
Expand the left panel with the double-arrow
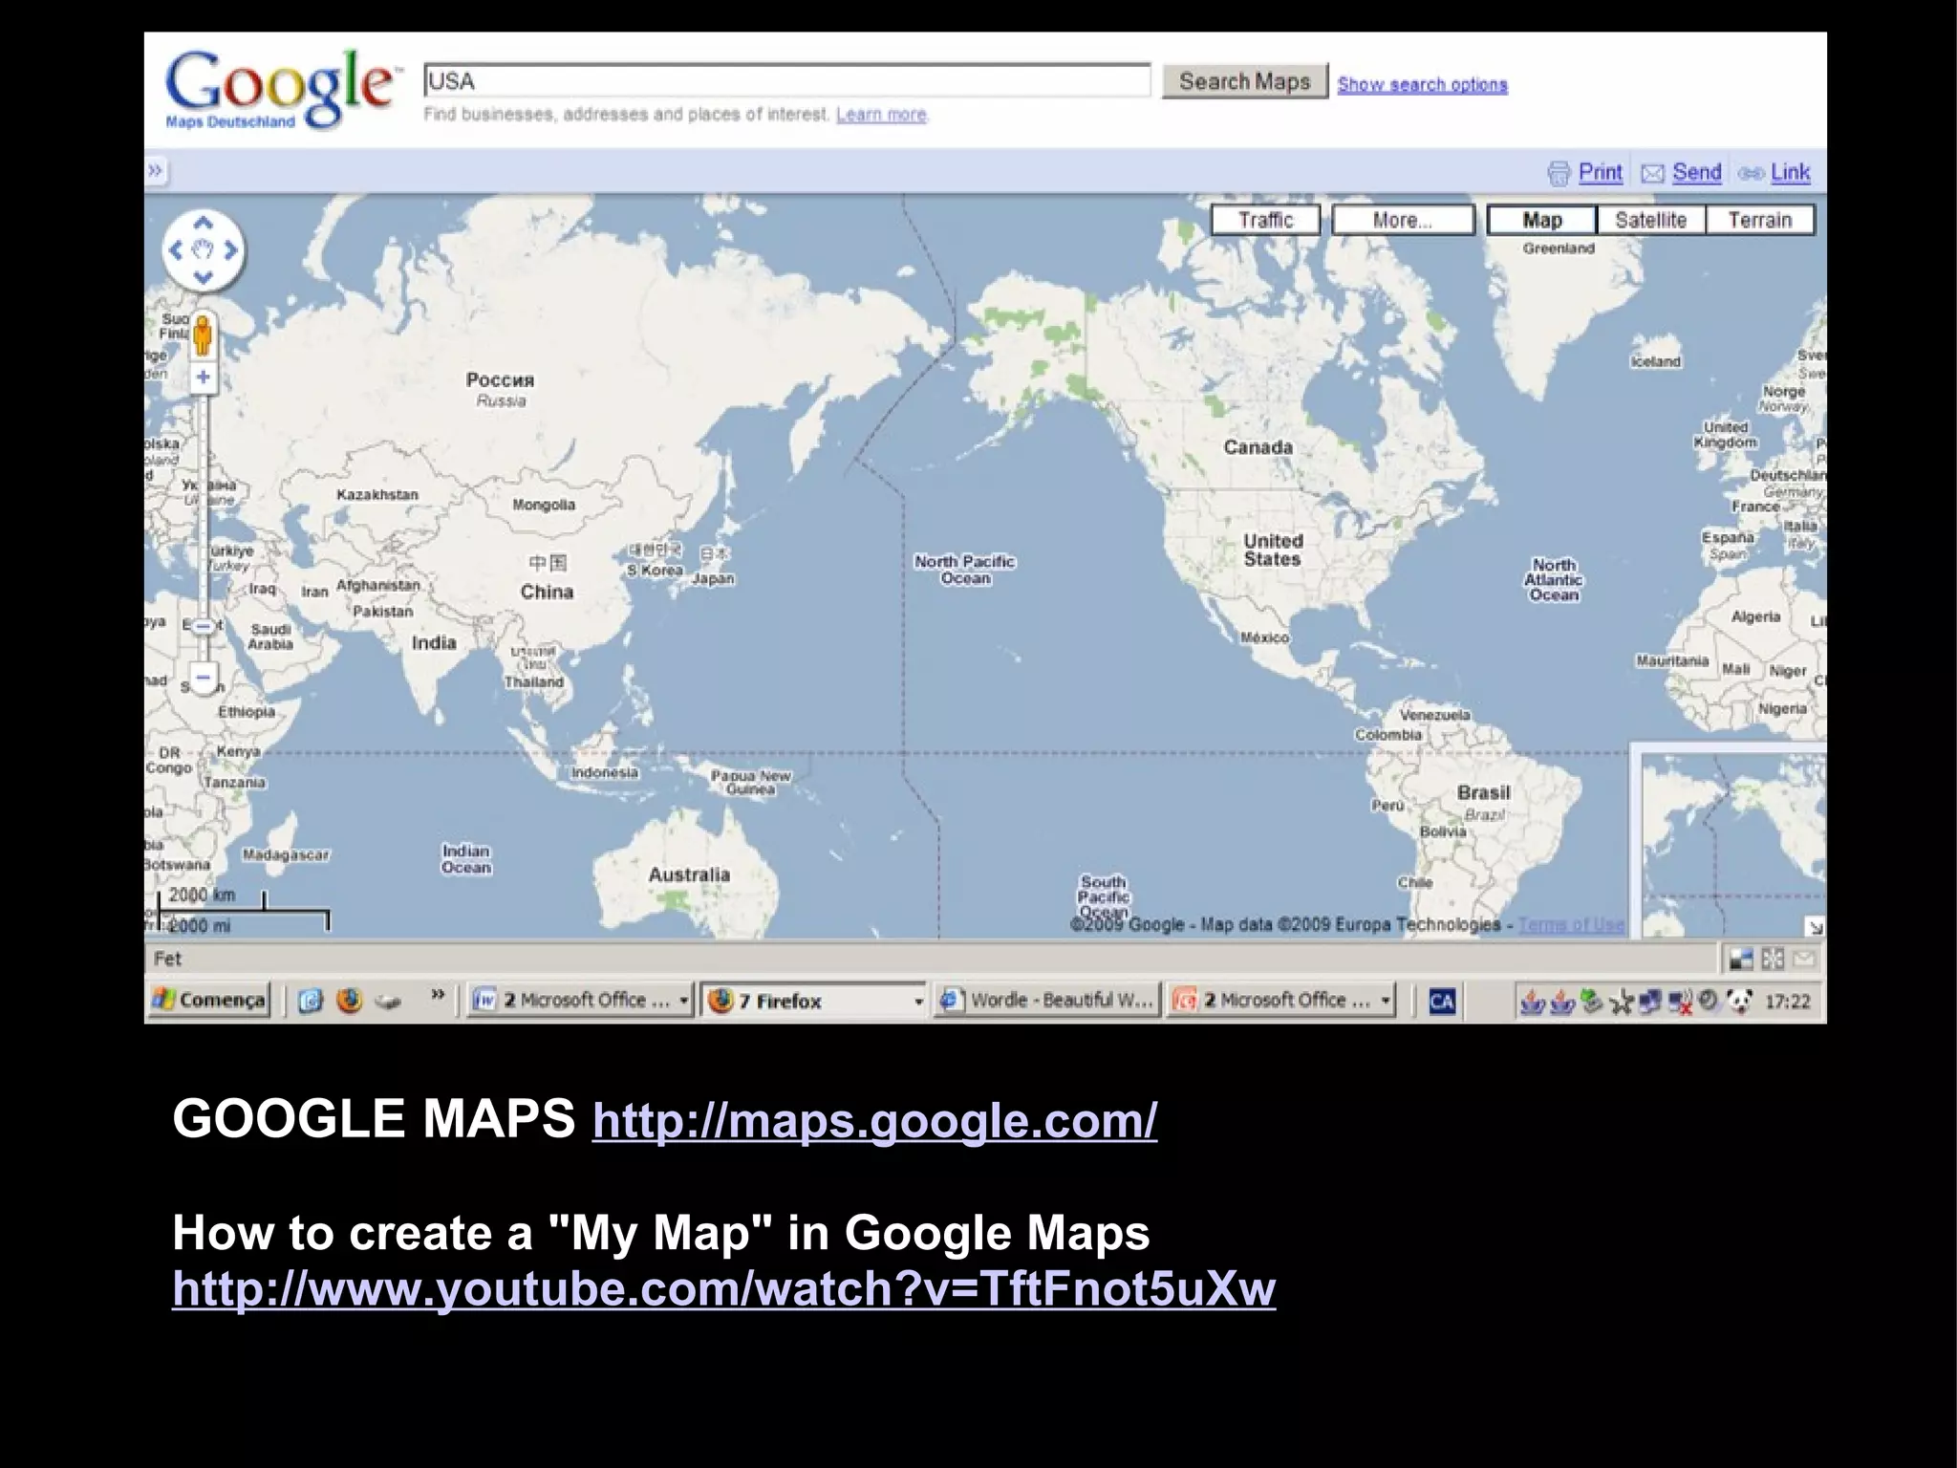[x=156, y=172]
